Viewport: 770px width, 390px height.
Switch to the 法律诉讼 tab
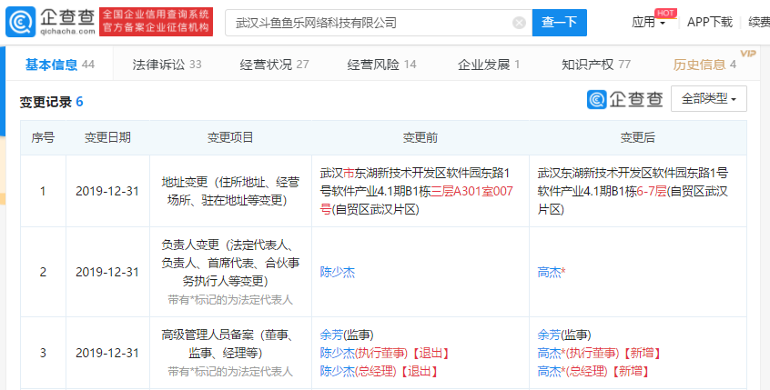coord(167,65)
